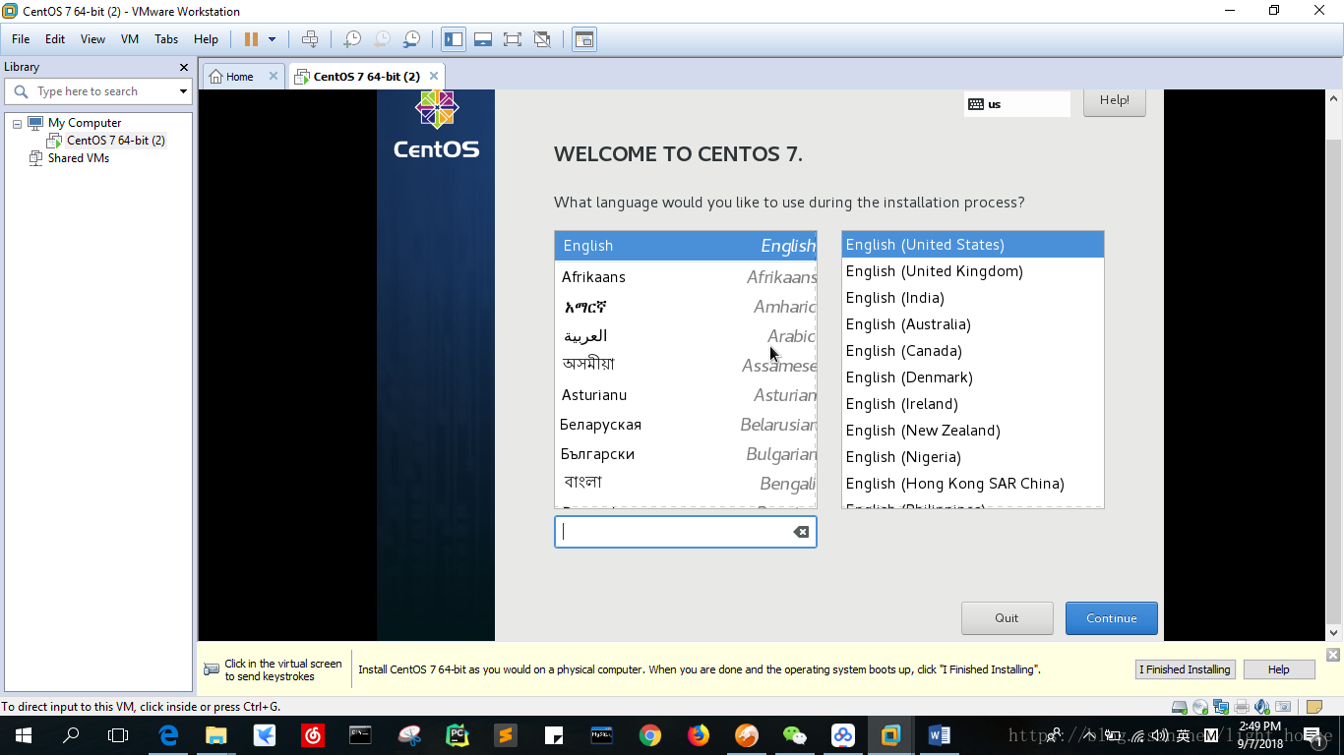Choose English (Denmark) locale
Viewport: 1344px width, 755px height.
coord(973,377)
